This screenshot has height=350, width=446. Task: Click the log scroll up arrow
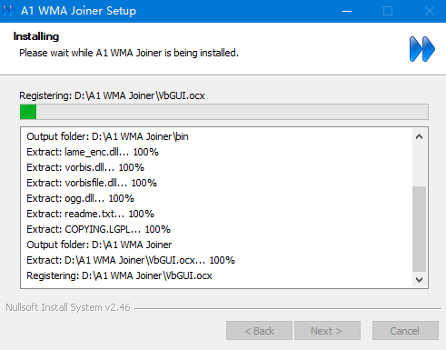click(419, 136)
